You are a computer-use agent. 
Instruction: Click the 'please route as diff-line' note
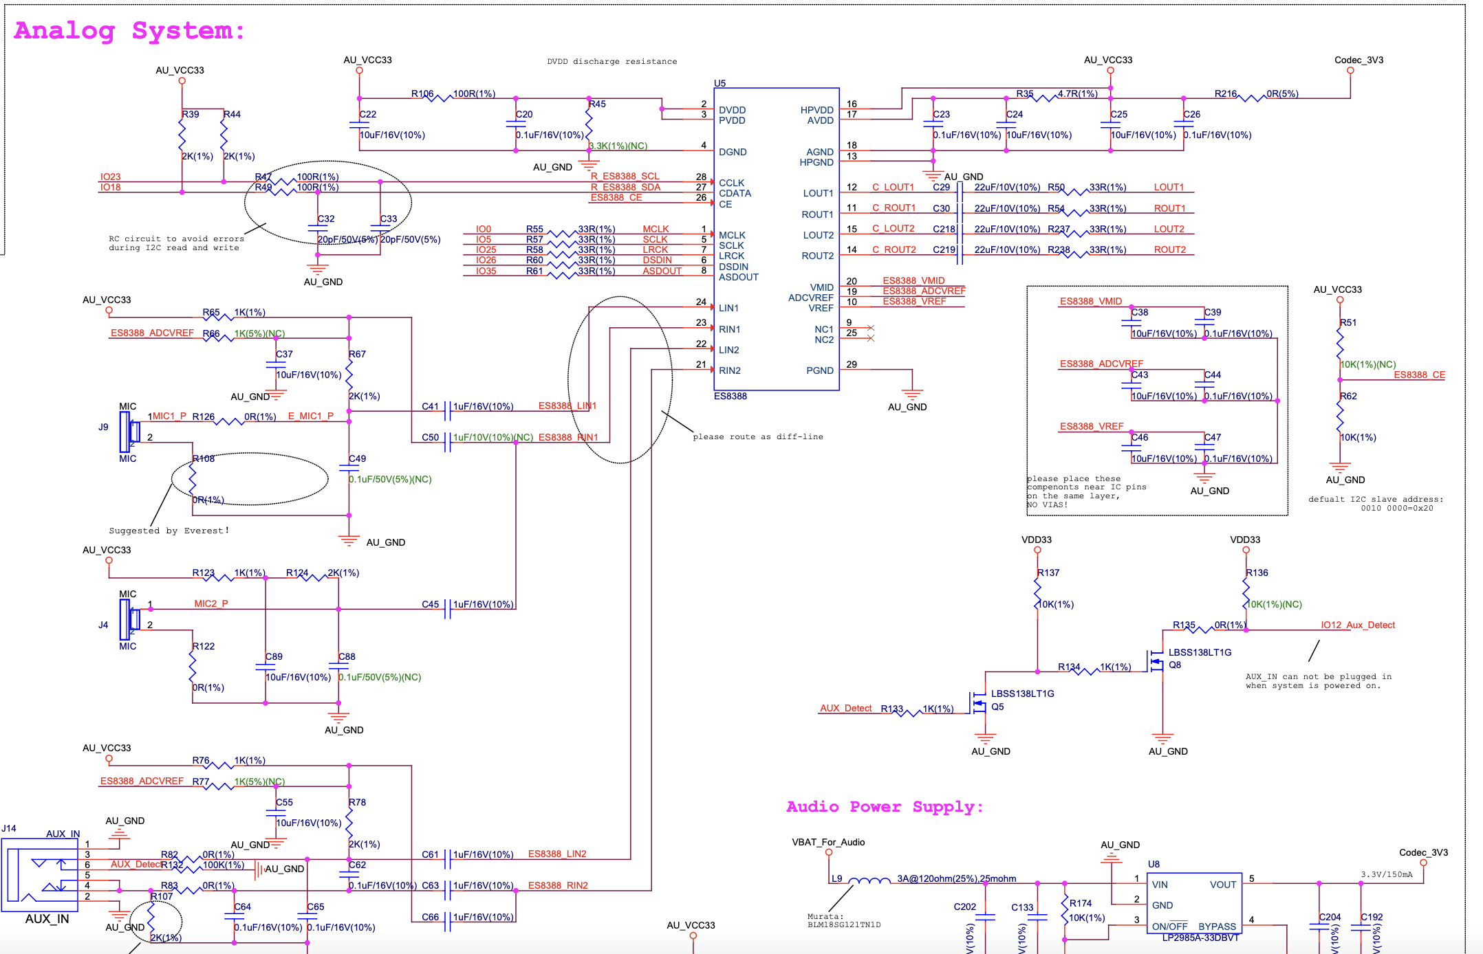coord(758,436)
